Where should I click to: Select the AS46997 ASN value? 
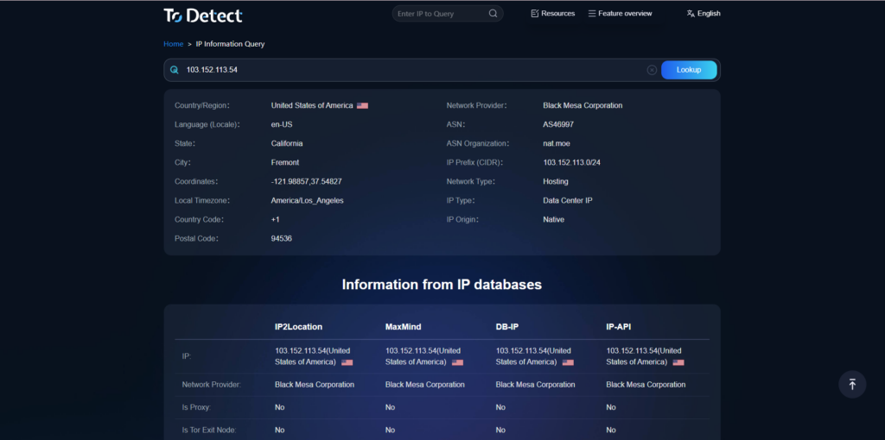coord(558,124)
